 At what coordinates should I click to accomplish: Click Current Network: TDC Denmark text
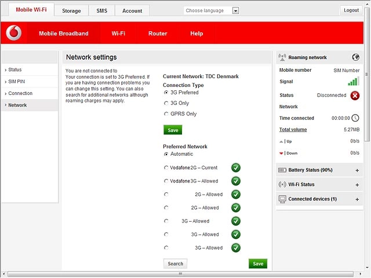pyautogui.click(x=201, y=76)
